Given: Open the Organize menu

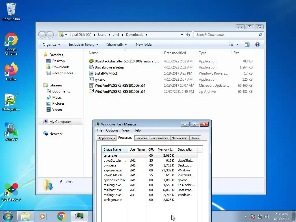Looking at the screenshot, I should click(51, 45).
